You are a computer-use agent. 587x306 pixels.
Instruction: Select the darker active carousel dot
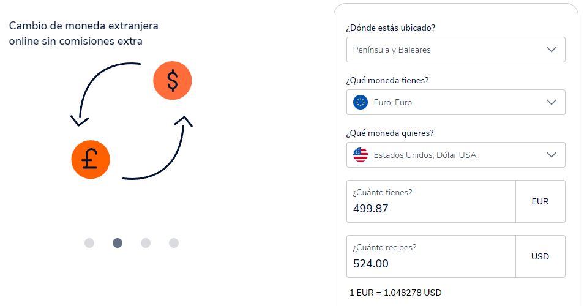click(118, 243)
